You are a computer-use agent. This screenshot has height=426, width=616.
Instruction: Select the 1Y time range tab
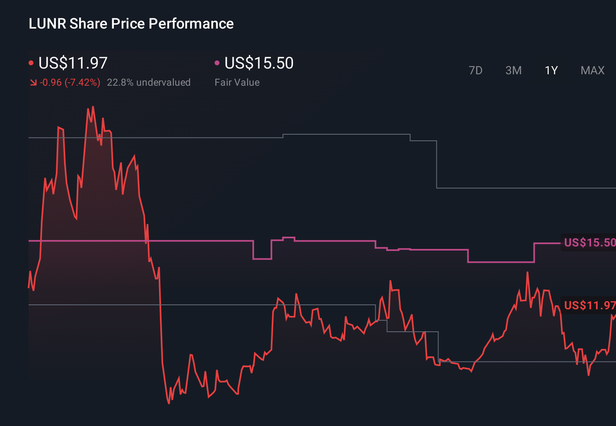tap(551, 70)
